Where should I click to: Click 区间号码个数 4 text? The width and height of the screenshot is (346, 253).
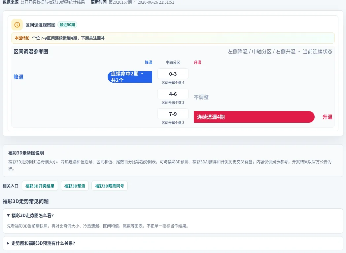tap(173, 83)
